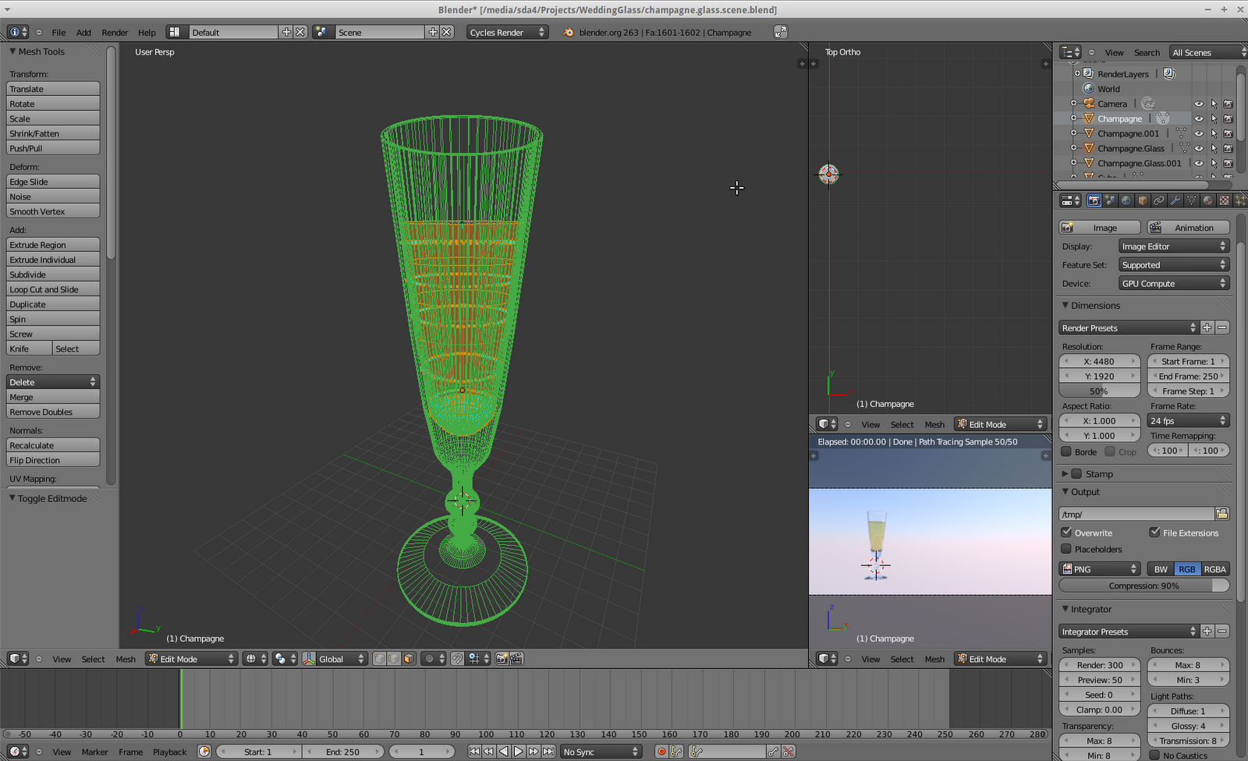Image resolution: width=1248 pixels, height=761 pixels.
Task: Uncheck the Overwrite output option
Action: tap(1066, 533)
